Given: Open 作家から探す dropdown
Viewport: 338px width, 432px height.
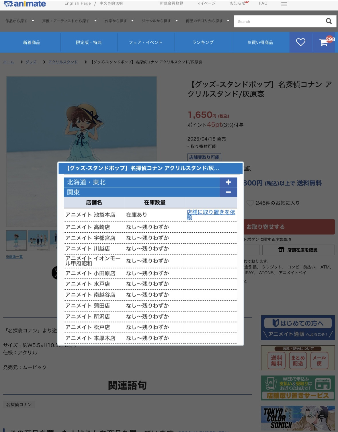Looking at the screenshot, I should (x=119, y=21).
